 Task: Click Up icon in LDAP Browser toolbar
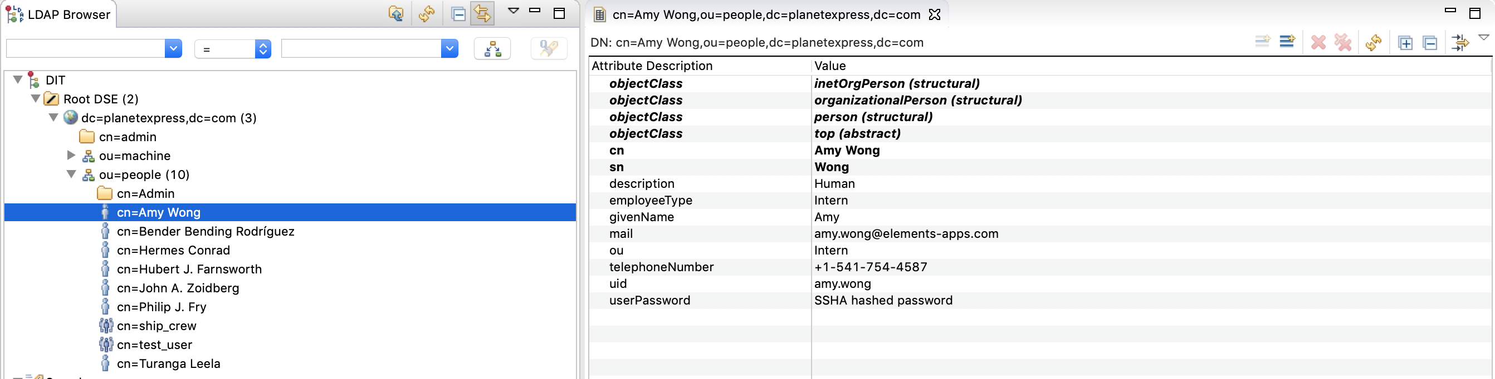point(396,13)
